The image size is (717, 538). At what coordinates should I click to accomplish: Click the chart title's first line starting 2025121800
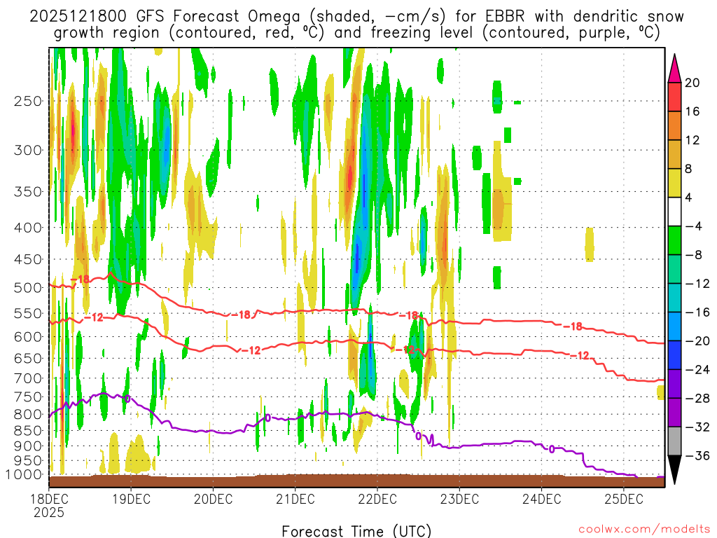(x=356, y=17)
